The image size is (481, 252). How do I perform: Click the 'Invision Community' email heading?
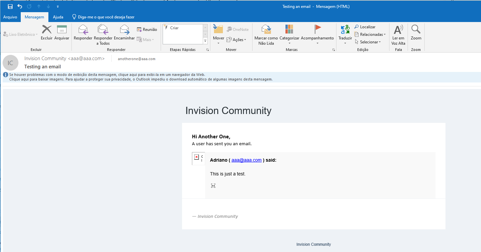[x=228, y=111]
